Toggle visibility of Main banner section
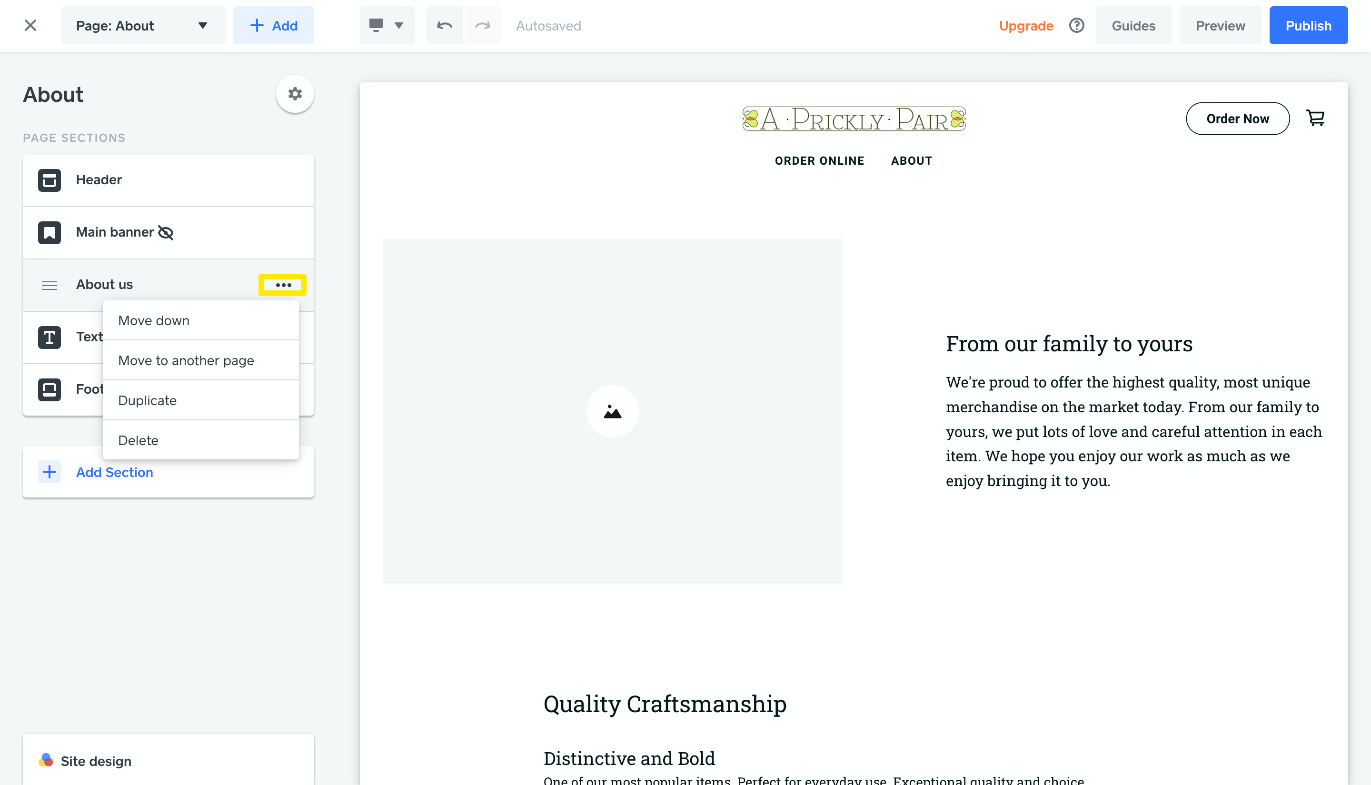 166,232
